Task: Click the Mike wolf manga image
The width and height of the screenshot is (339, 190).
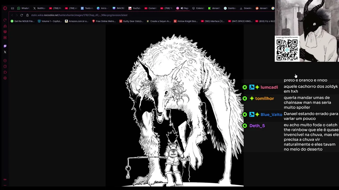Action: [x=175, y=106]
